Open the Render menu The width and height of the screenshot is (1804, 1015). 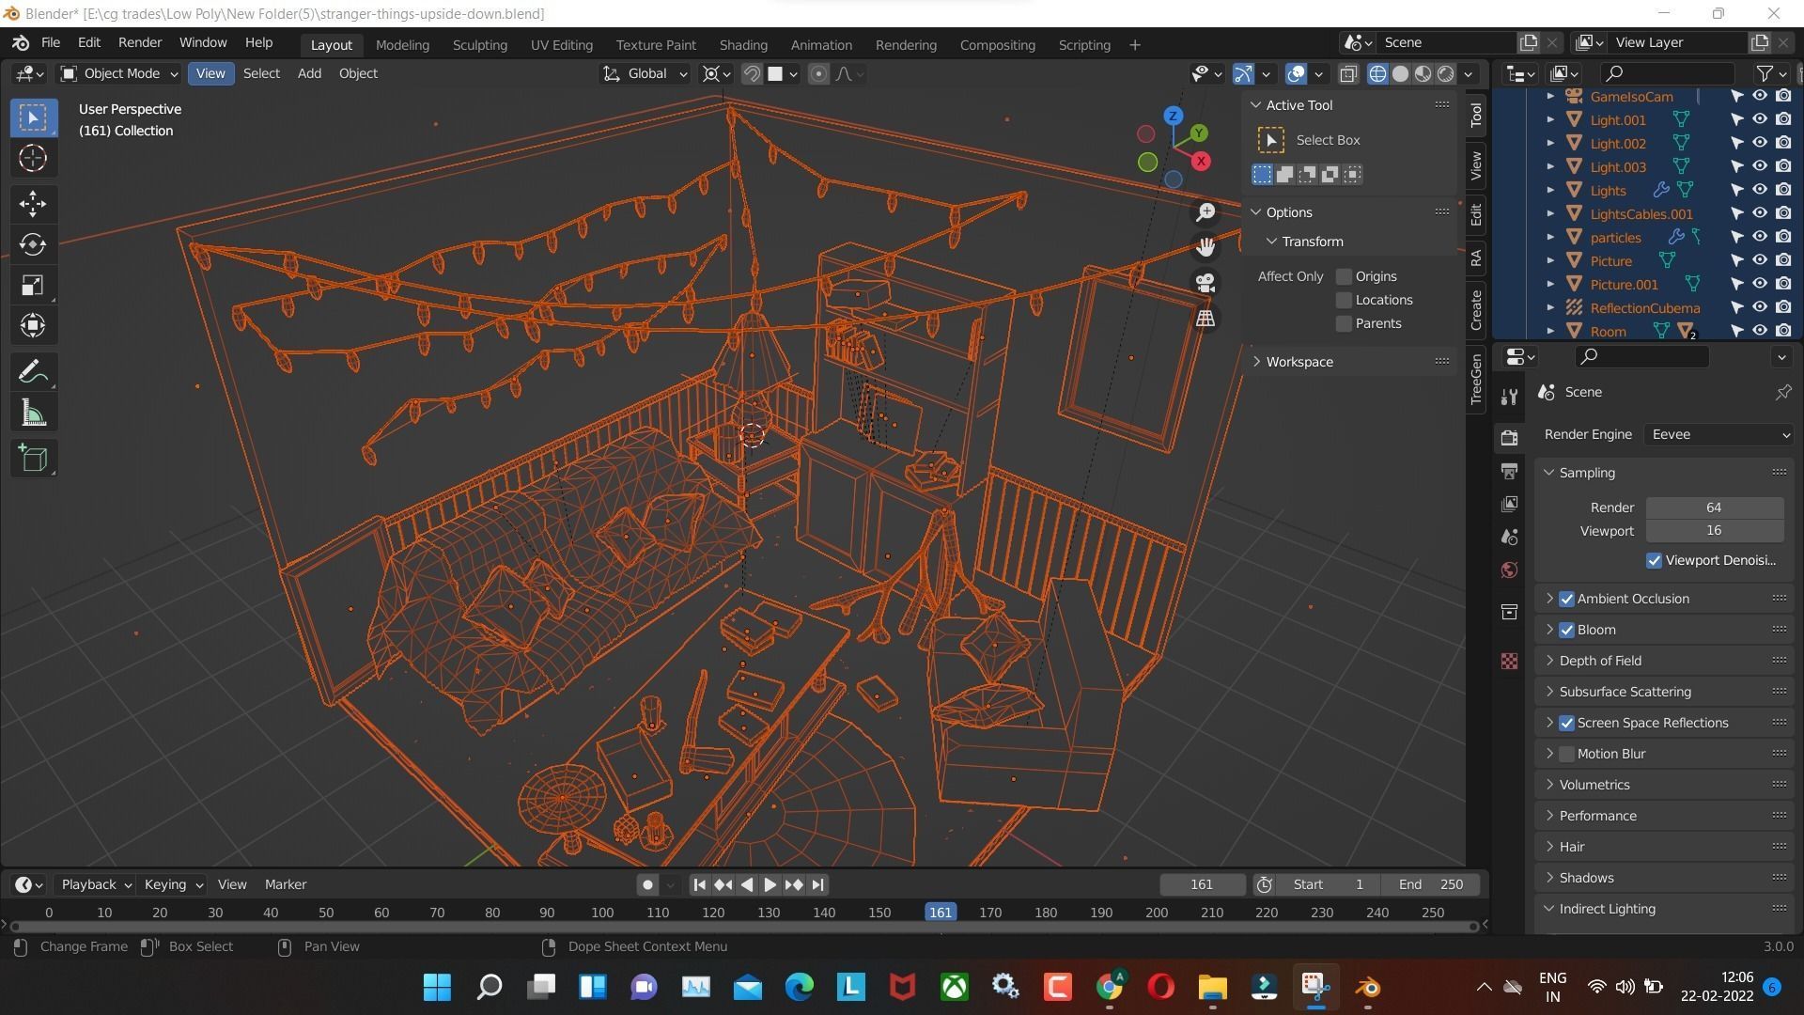140,43
